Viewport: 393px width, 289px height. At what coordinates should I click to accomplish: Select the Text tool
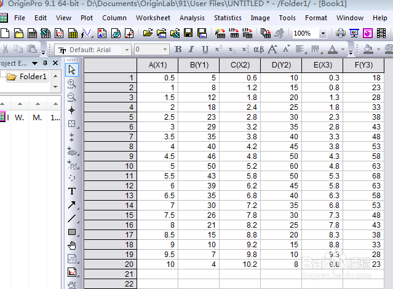[x=72, y=191]
